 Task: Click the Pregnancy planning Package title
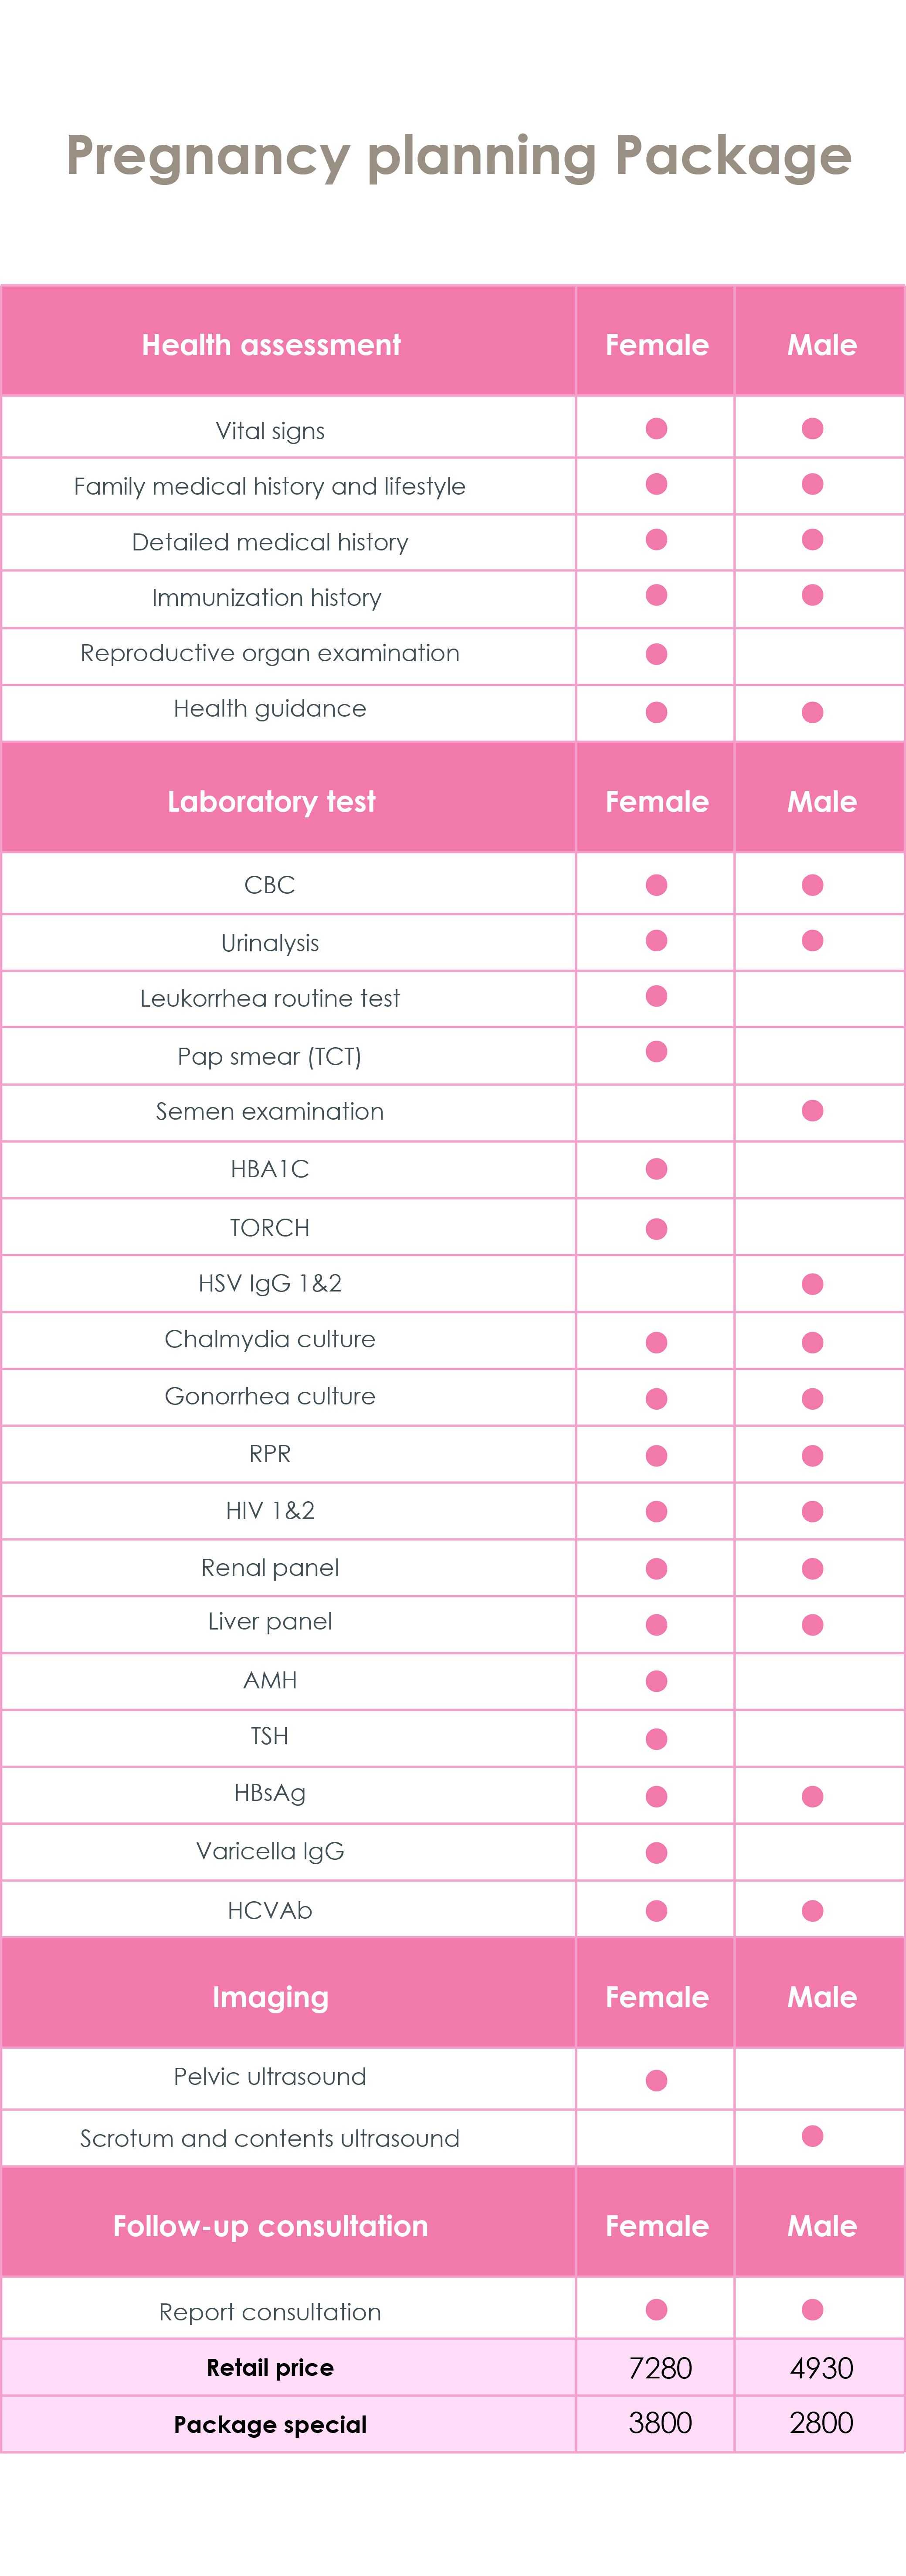(458, 156)
